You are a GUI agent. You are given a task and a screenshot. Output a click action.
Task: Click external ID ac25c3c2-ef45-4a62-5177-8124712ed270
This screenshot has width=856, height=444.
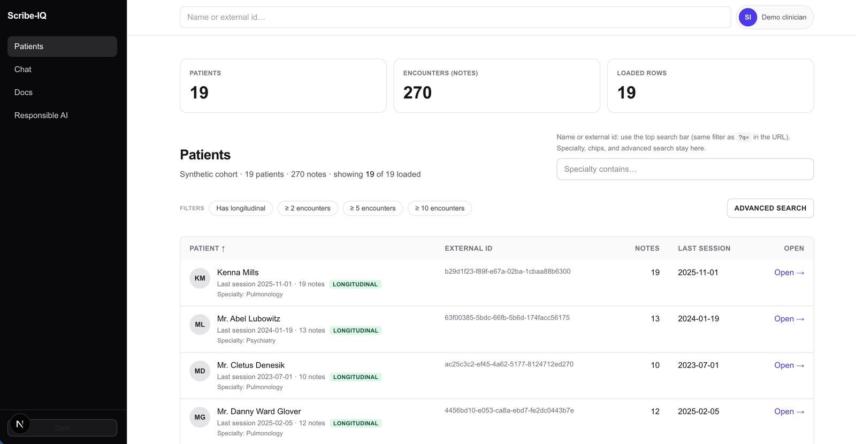[x=509, y=364]
